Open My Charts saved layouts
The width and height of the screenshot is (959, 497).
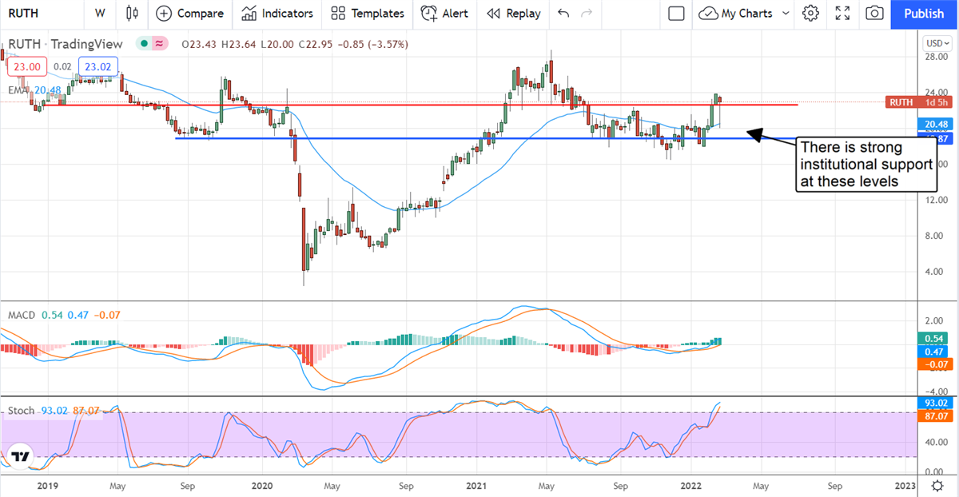(736, 14)
